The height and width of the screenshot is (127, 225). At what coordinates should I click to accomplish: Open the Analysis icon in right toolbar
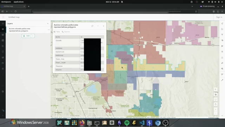[222, 68]
